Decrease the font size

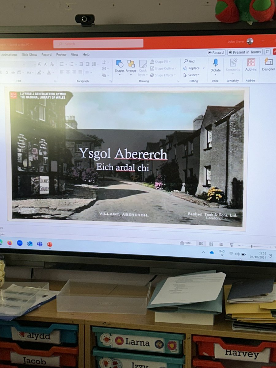[45, 64]
